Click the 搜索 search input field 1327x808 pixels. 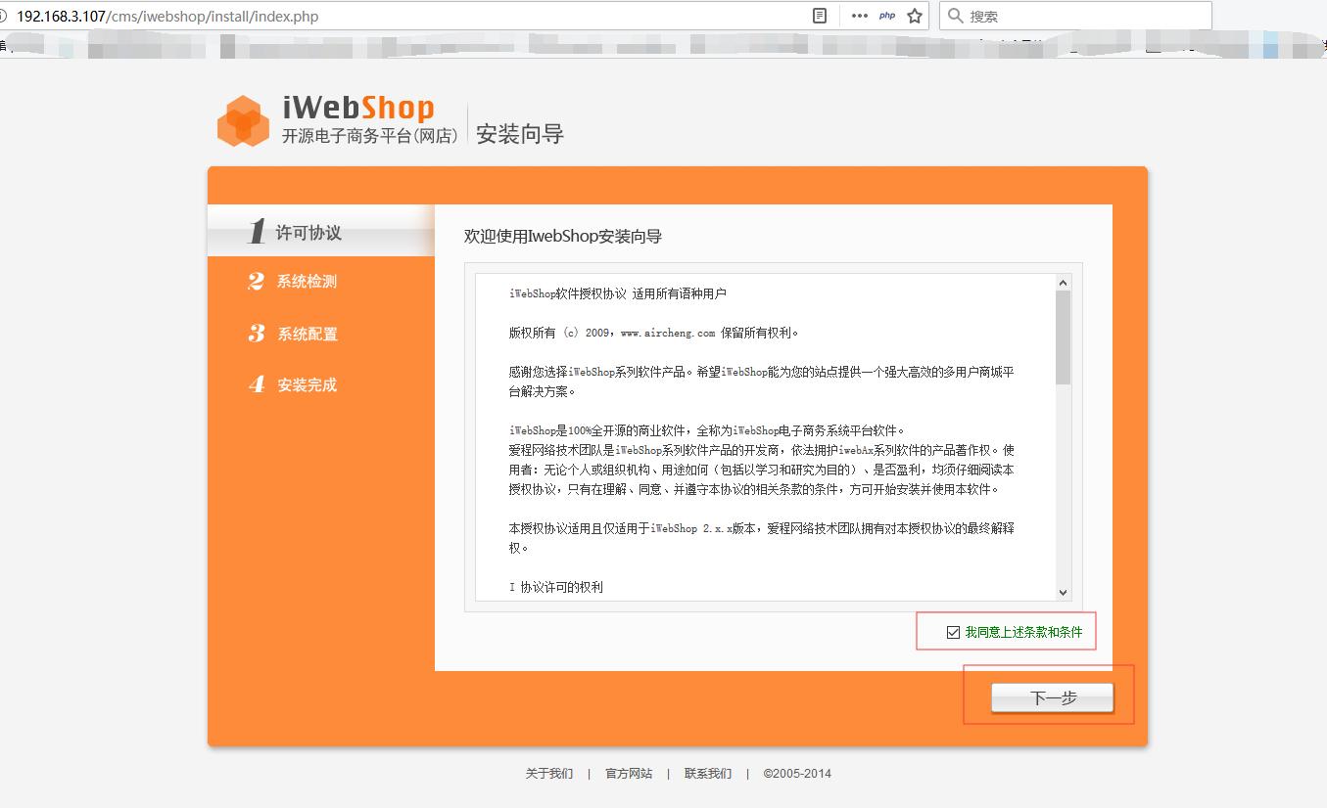[x=1067, y=16]
